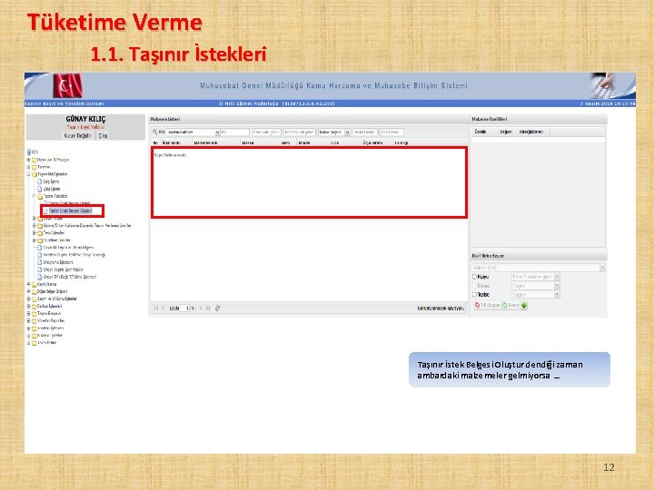
Task: Go to the last page of the list
Action: [x=208, y=309]
